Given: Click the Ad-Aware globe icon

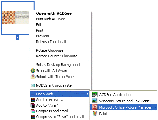Looking at the screenshot, I should 33,71.
